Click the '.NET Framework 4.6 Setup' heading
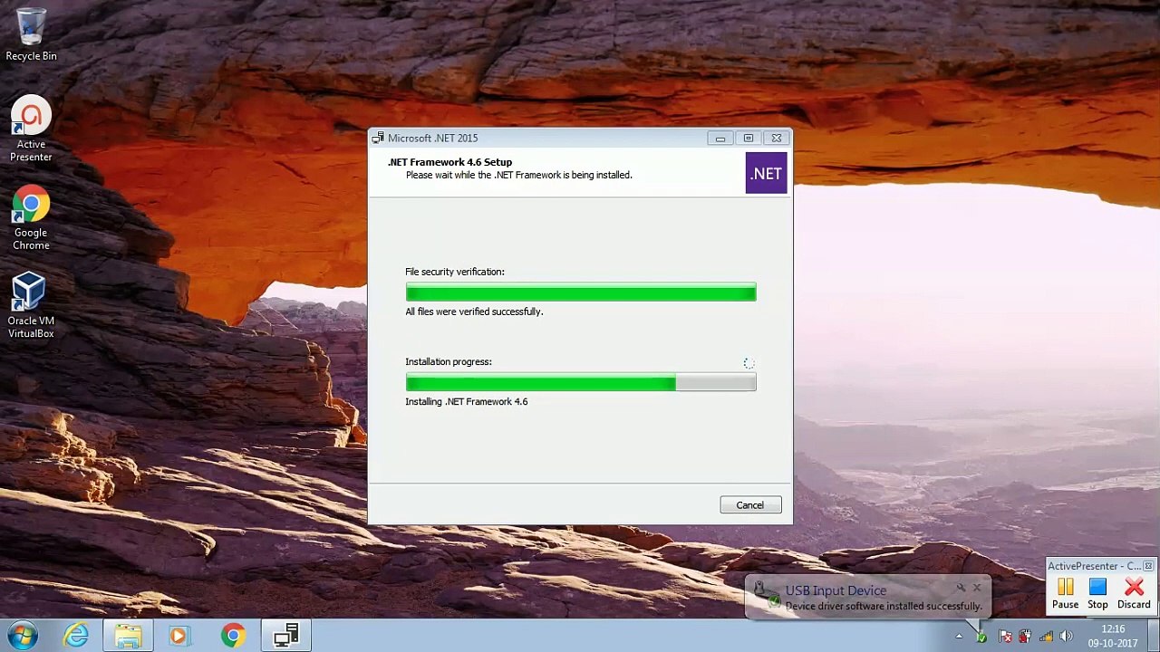Screen dimensions: 1160x652 [x=450, y=162]
